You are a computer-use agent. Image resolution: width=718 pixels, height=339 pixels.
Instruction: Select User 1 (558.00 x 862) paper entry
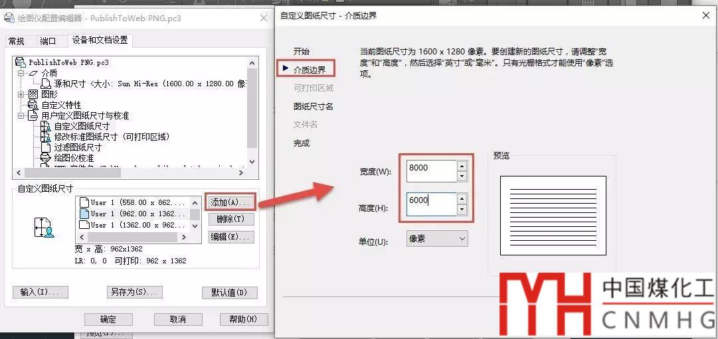point(133,202)
